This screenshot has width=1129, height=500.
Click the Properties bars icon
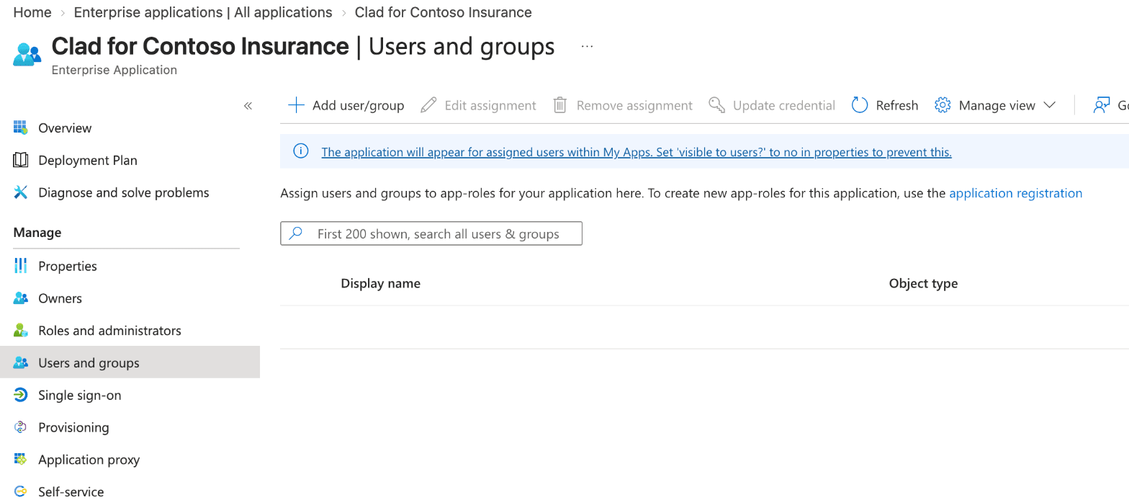click(x=20, y=266)
